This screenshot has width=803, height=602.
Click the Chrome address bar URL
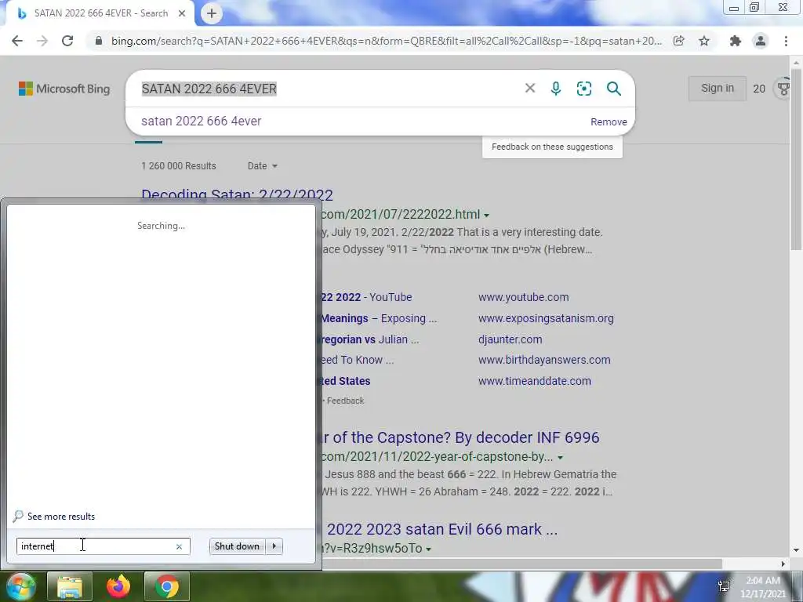point(387,41)
